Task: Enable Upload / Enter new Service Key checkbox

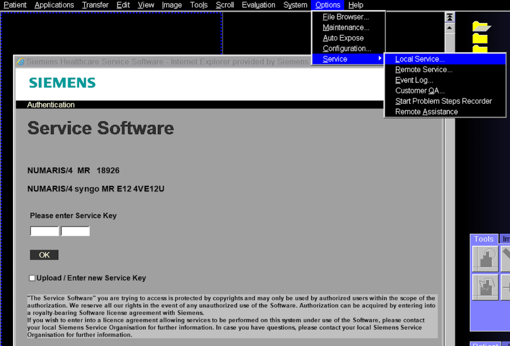Action: coord(32,278)
